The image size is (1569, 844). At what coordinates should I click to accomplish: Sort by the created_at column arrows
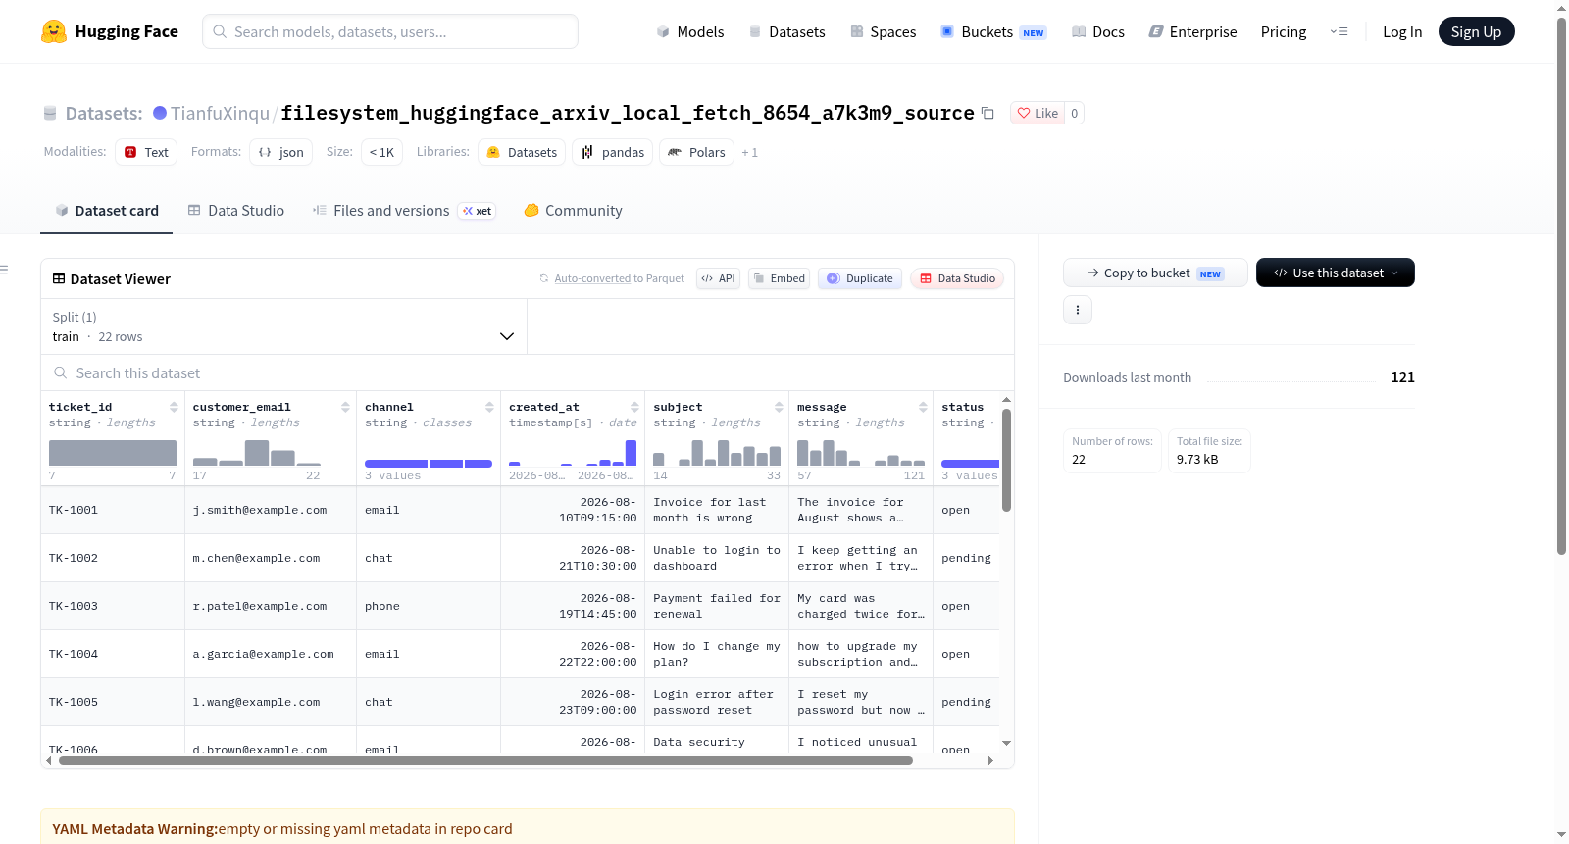coord(634,407)
